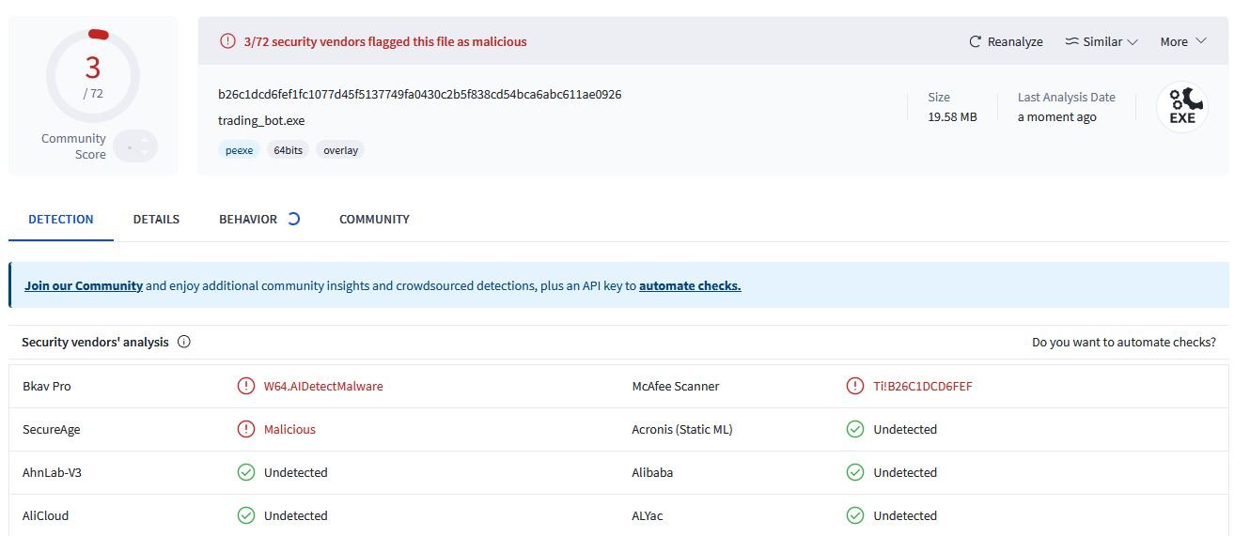
Task: Select the overlay tag chip
Action: pyautogui.click(x=340, y=150)
